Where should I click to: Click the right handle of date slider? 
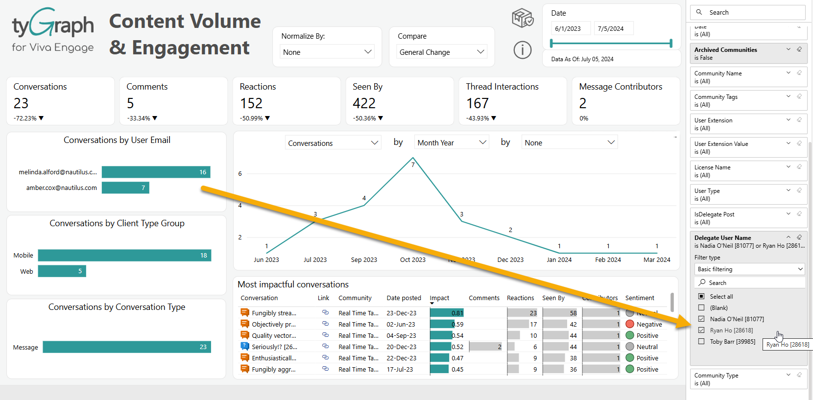click(x=670, y=43)
